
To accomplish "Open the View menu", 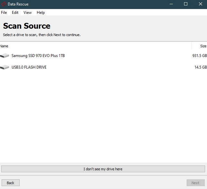I will tap(27, 13).
